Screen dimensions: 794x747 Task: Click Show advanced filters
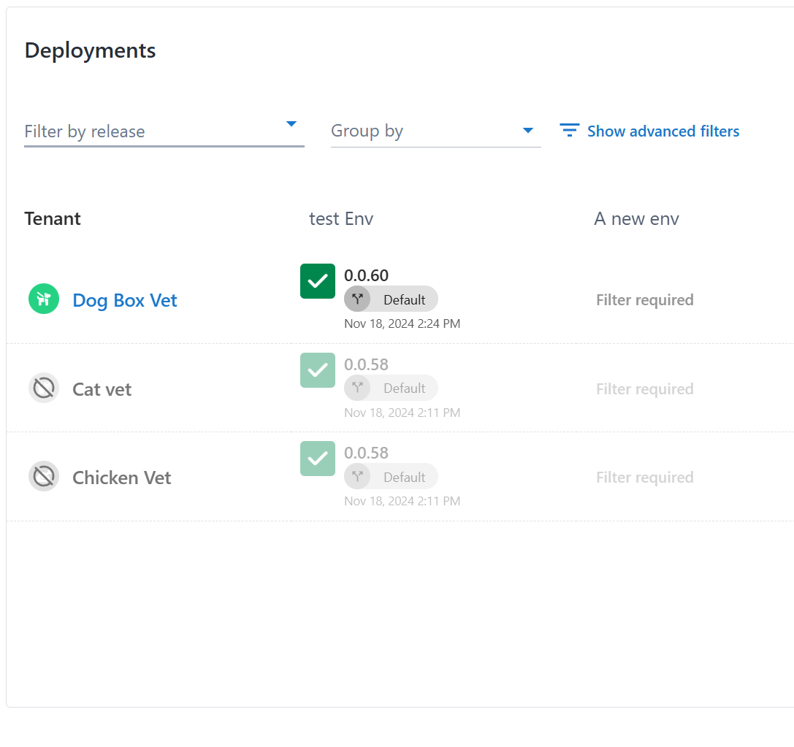663,131
